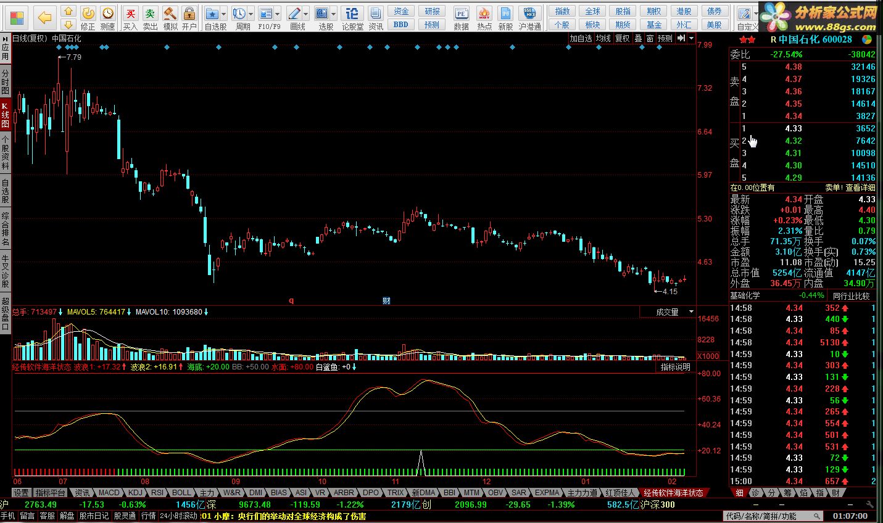Image resolution: width=883 pixels, height=523 pixels.
Task: Click the pie chart icon beside 600028
Action: coord(867,39)
